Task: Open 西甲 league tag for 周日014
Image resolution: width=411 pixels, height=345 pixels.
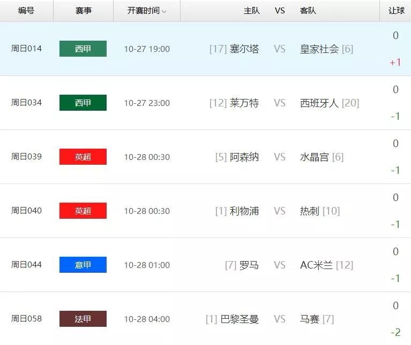Action: [x=83, y=49]
